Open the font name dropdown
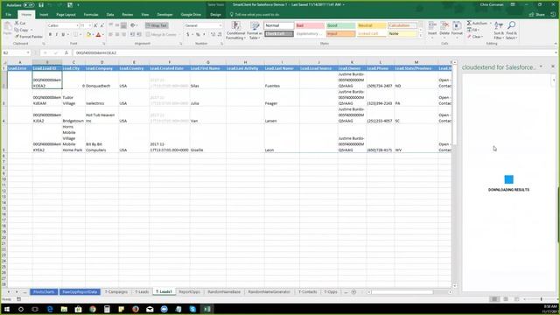 point(77,25)
